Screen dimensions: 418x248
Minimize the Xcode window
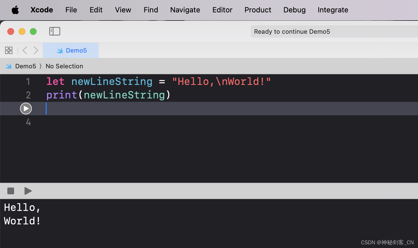pos(22,31)
